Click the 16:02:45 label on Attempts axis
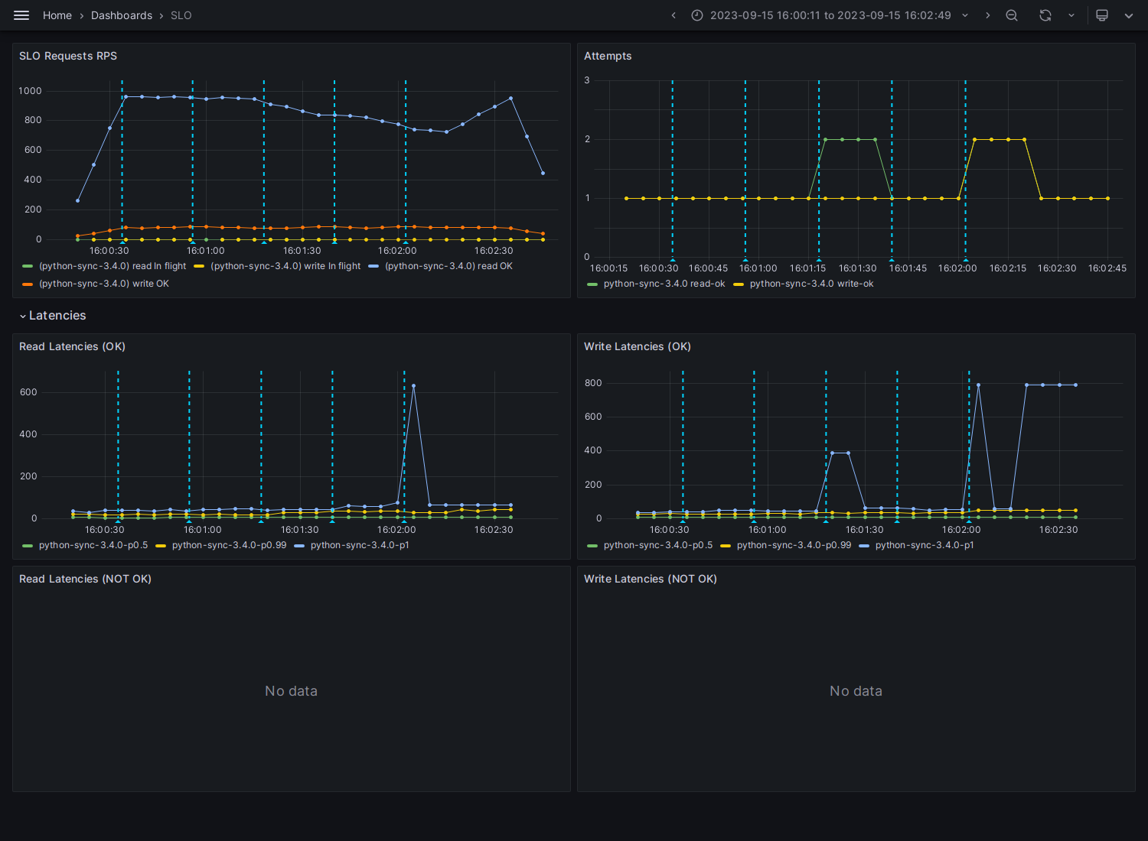This screenshot has height=841, width=1148. [1107, 268]
